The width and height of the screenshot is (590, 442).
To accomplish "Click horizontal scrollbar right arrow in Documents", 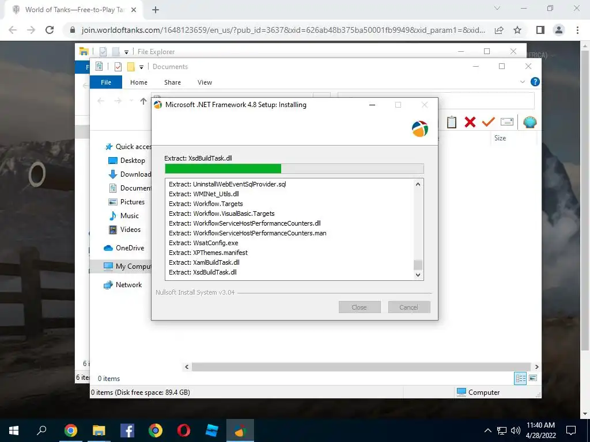I will (x=536, y=367).
